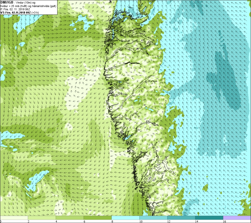Click the 10–12 m/s turquoise legend swatch
Viewport: 251px width, 223px height.
153,218
